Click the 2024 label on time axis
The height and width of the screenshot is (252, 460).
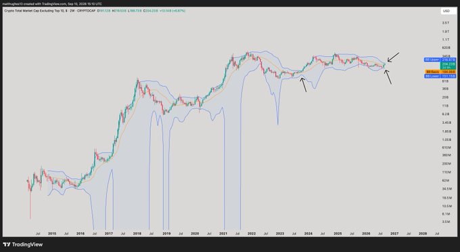point(308,234)
